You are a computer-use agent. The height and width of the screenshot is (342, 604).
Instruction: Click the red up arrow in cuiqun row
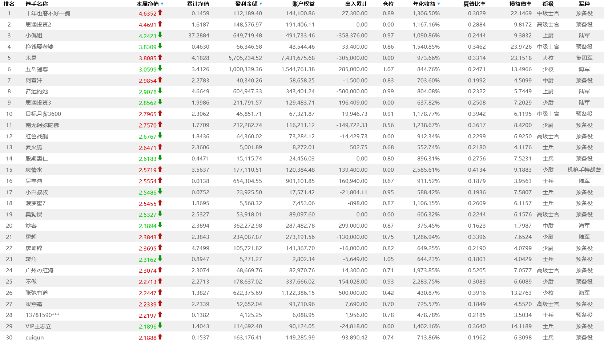(160, 337)
